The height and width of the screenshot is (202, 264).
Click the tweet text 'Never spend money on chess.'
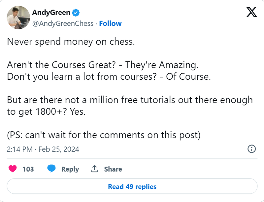point(71,42)
